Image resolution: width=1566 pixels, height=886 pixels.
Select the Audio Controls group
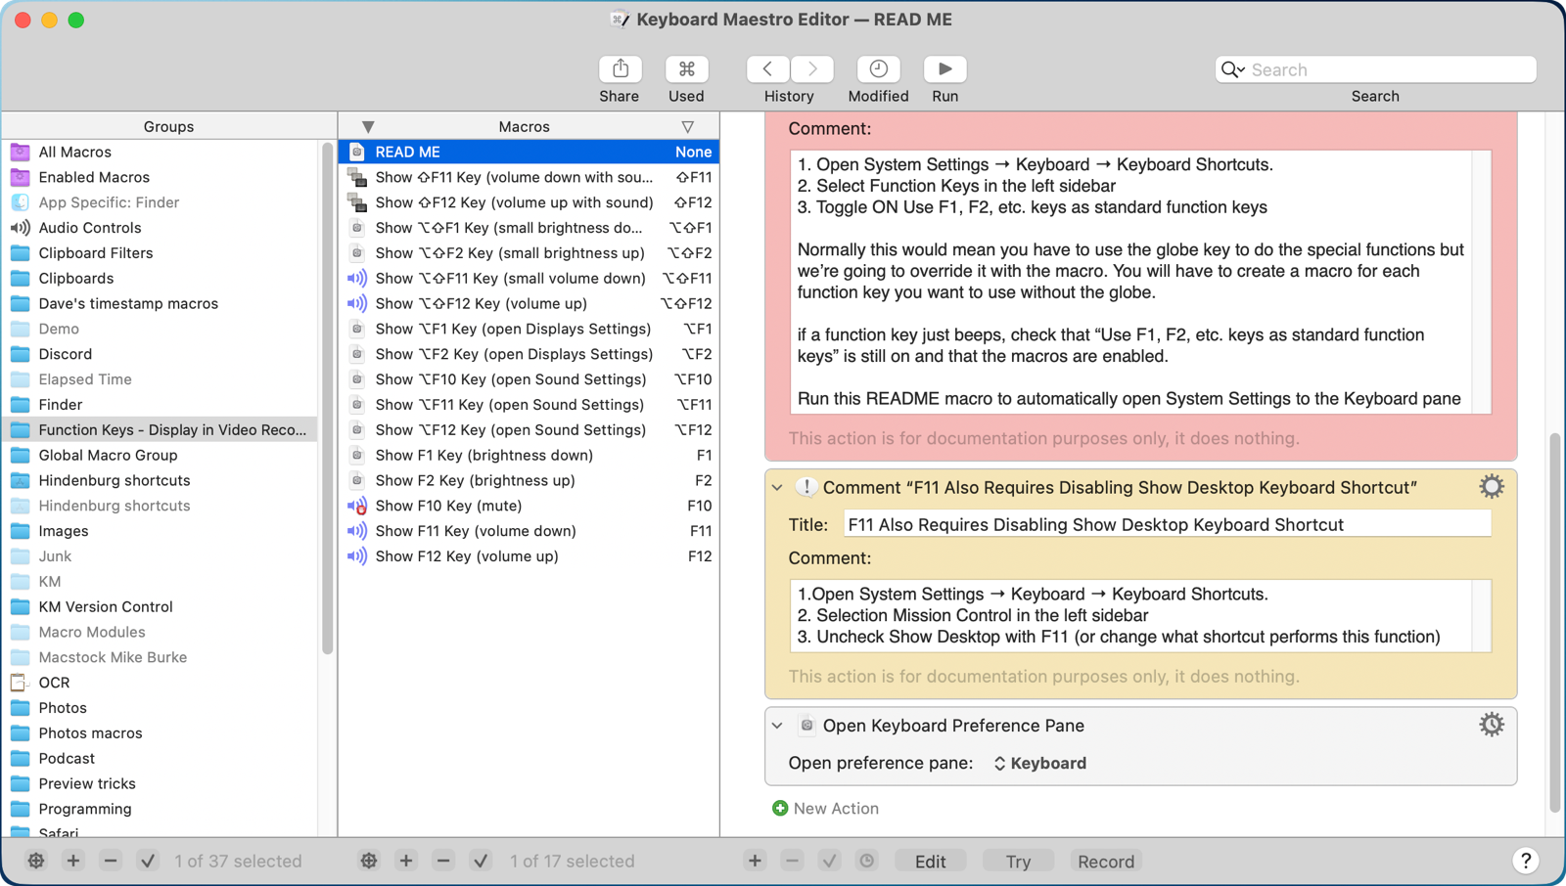161,228
